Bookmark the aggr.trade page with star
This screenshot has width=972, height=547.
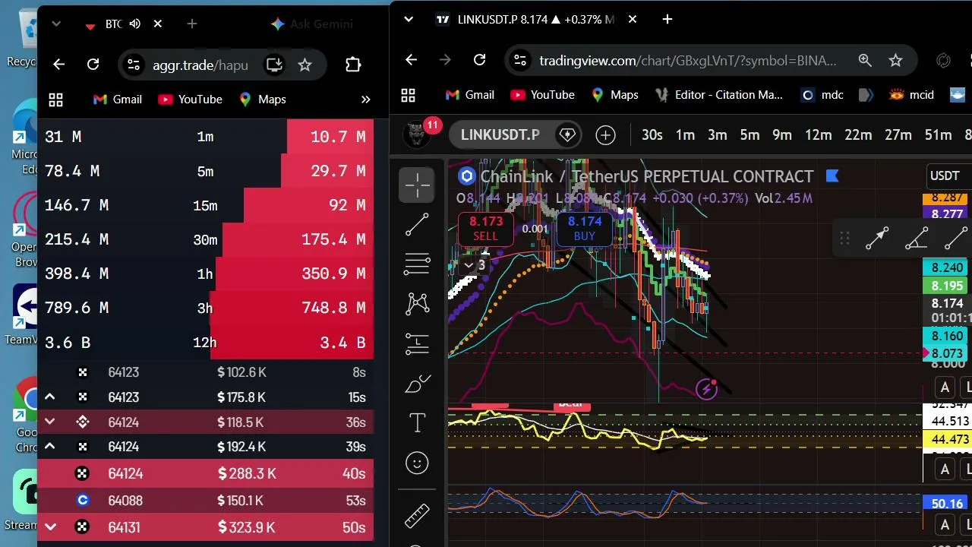point(305,65)
